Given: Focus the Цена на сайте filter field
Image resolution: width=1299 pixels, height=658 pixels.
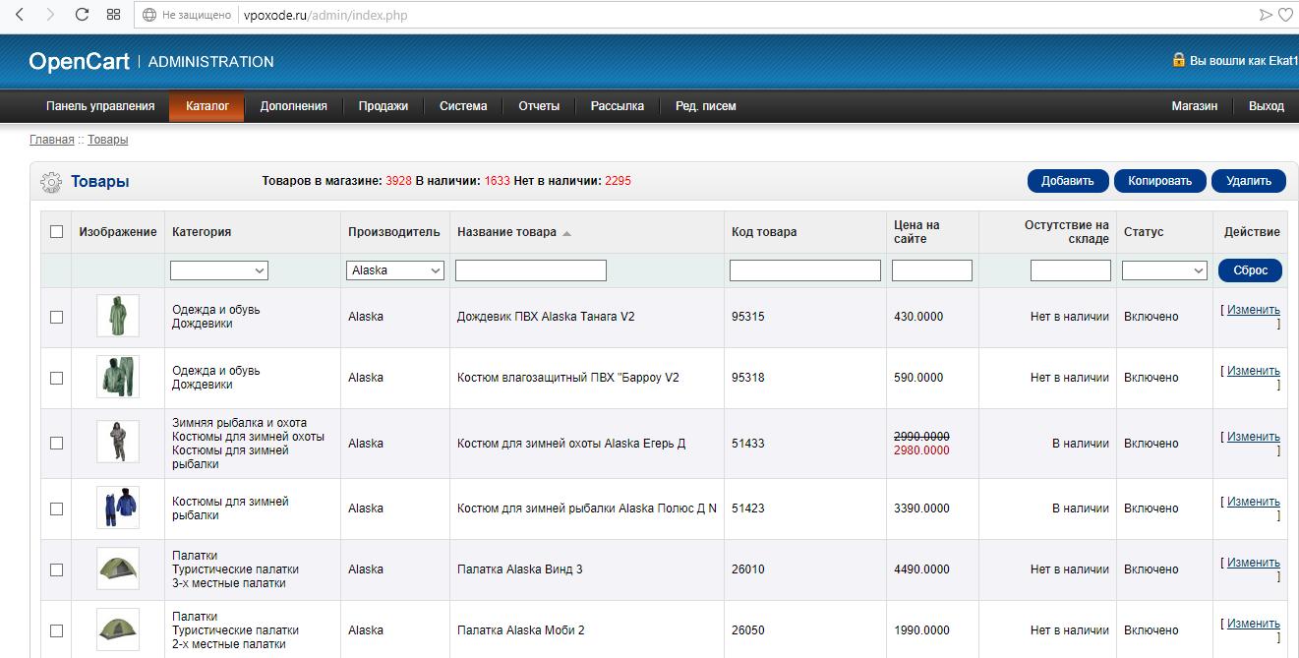Looking at the screenshot, I should [932, 270].
